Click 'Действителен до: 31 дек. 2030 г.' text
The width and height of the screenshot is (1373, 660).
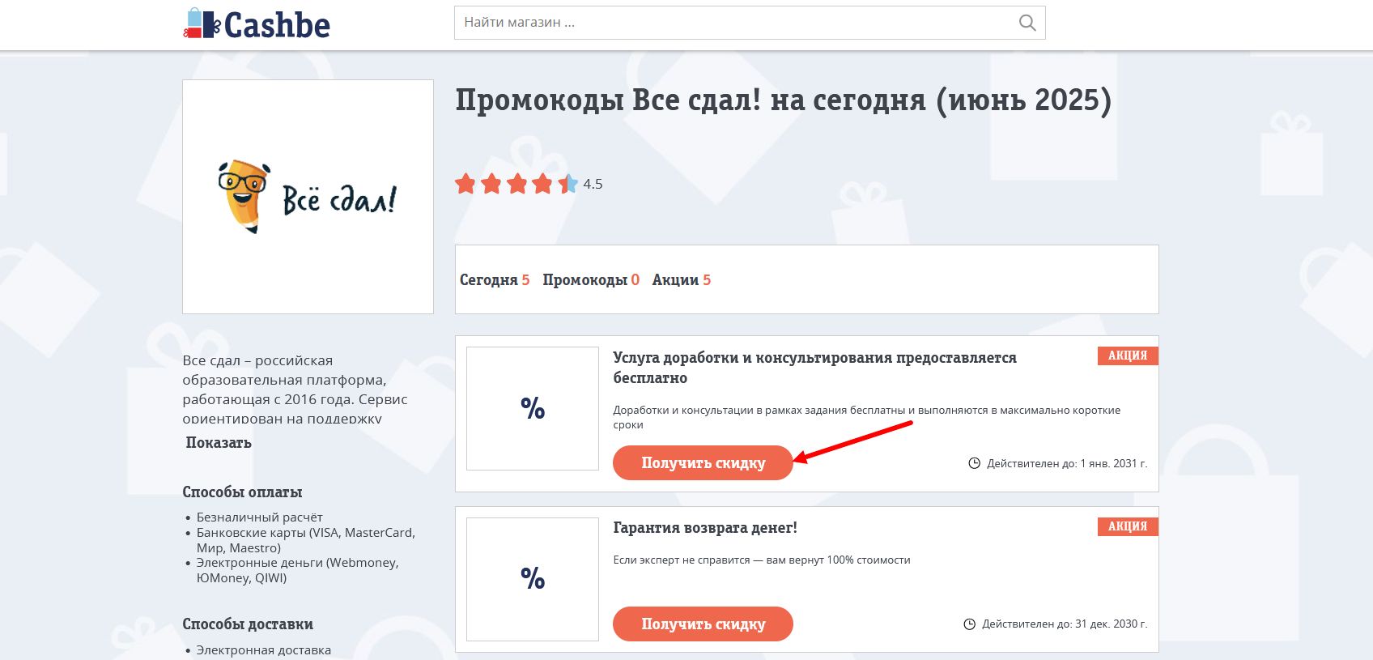point(1065,624)
